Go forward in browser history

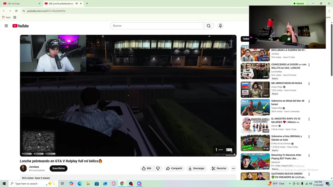click(x=10, y=11)
